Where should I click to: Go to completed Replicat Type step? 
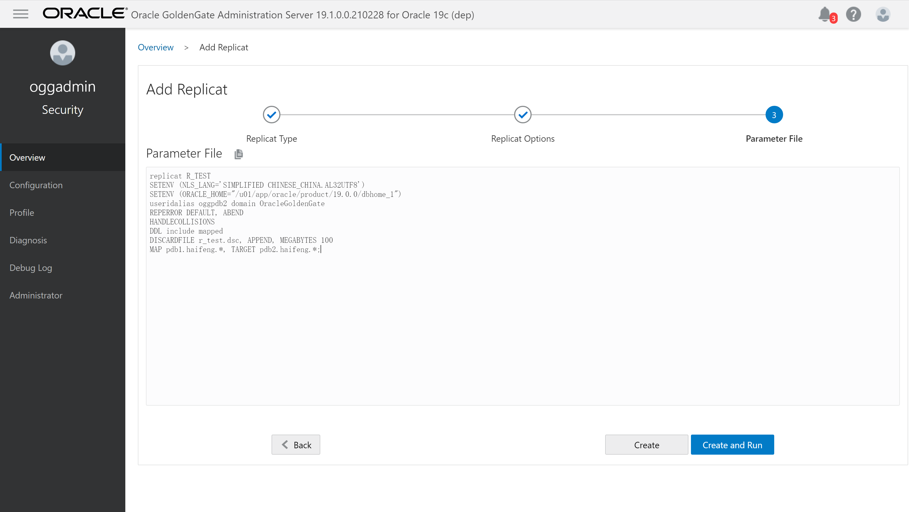click(x=271, y=115)
